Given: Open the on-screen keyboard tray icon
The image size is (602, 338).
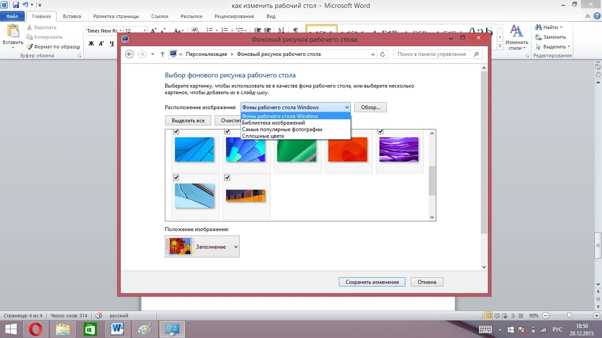Looking at the screenshot, I should pos(485,329).
